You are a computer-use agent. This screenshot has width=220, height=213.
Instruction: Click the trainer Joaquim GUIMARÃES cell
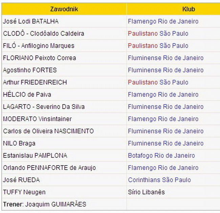click(x=44, y=204)
